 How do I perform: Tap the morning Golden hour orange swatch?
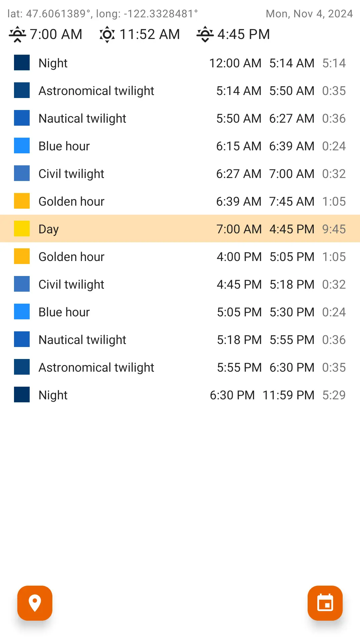22,201
